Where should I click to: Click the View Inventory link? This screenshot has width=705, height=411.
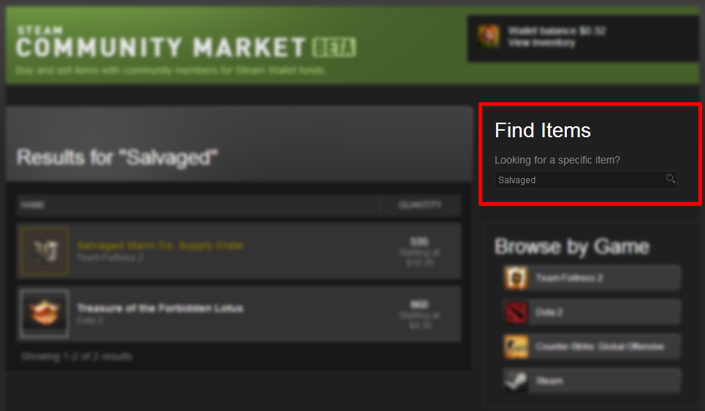click(541, 42)
